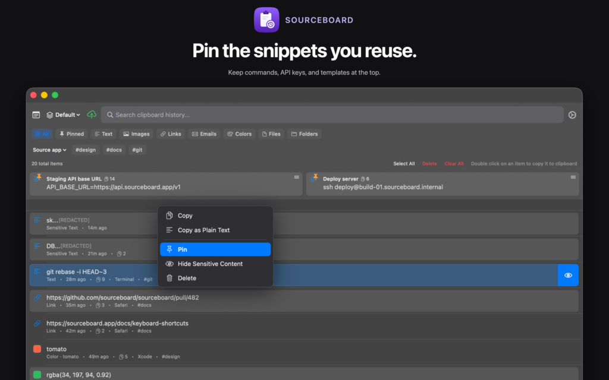The height and width of the screenshot is (380, 609).
Task: Filter by Folders tab
Action: [x=304, y=134]
